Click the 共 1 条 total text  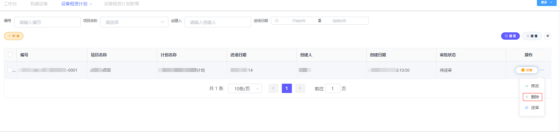(x=216, y=88)
